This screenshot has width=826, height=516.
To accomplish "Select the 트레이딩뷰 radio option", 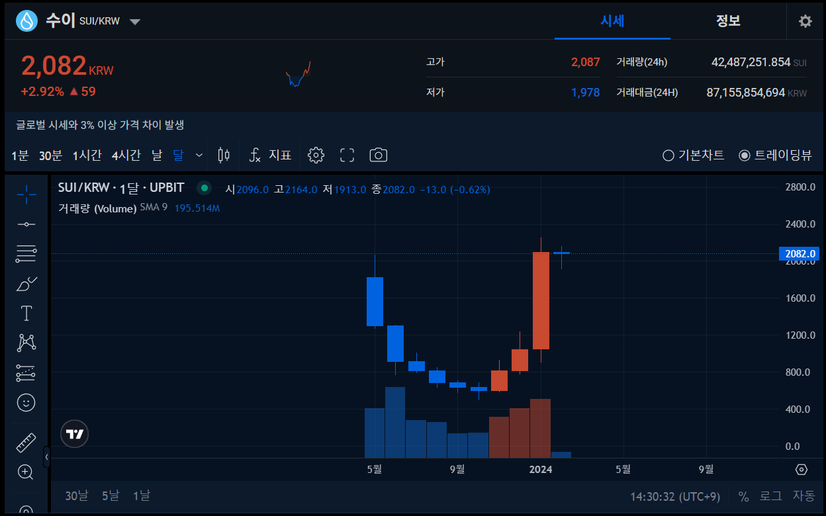I will pos(775,155).
